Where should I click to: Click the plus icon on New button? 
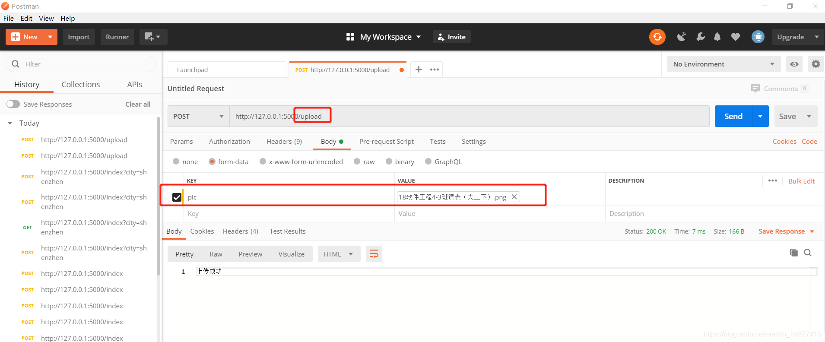(x=16, y=37)
